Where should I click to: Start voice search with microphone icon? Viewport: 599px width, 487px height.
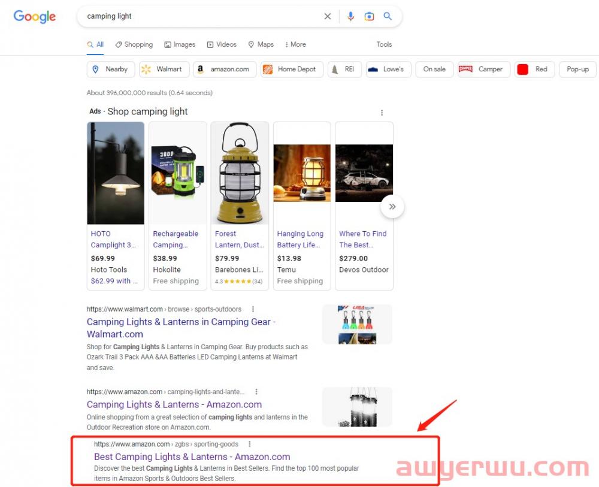(x=350, y=17)
